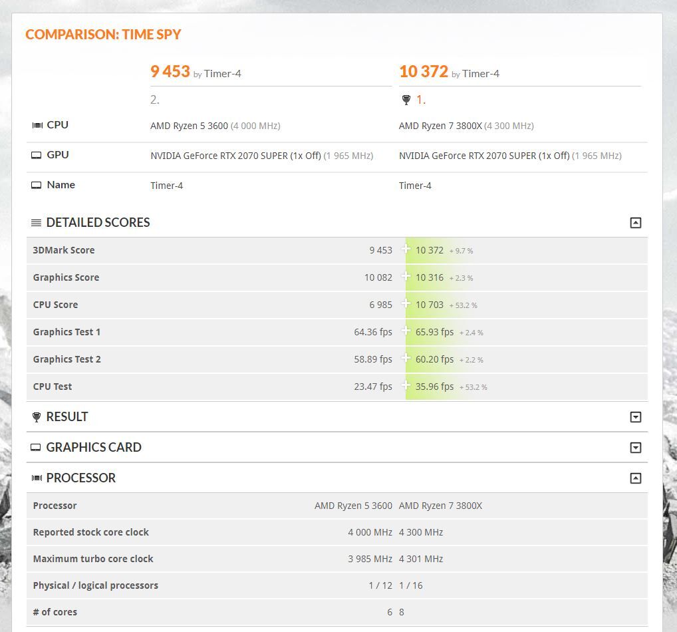Image resolution: width=677 pixels, height=632 pixels.
Task: Select AMD Ryzen 5 3600 in the CPU header row
Action: click(189, 126)
